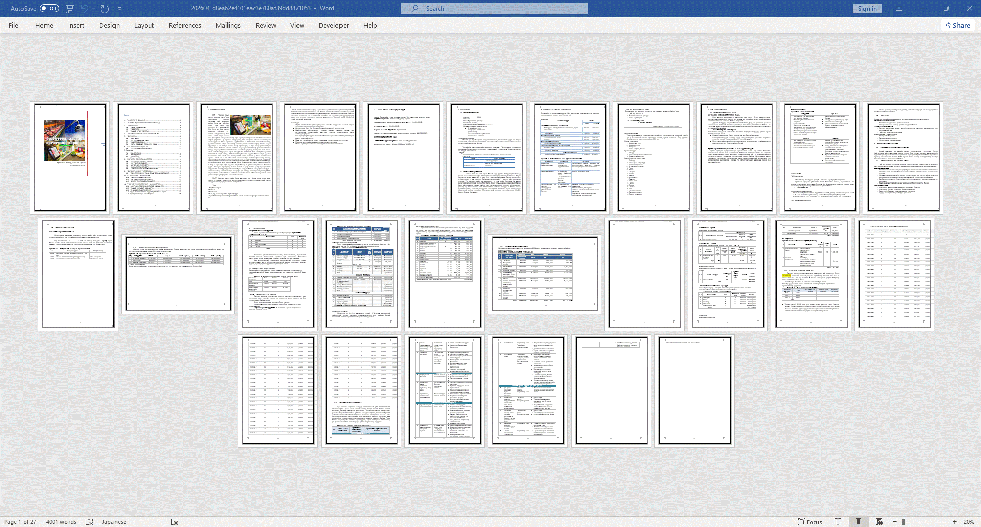Click the Redo icon
Viewport: 981px width, 527px height.
[x=105, y=9]
